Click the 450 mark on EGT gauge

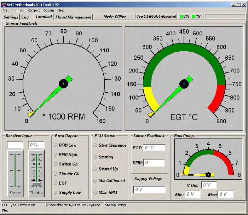pos(184,31)
